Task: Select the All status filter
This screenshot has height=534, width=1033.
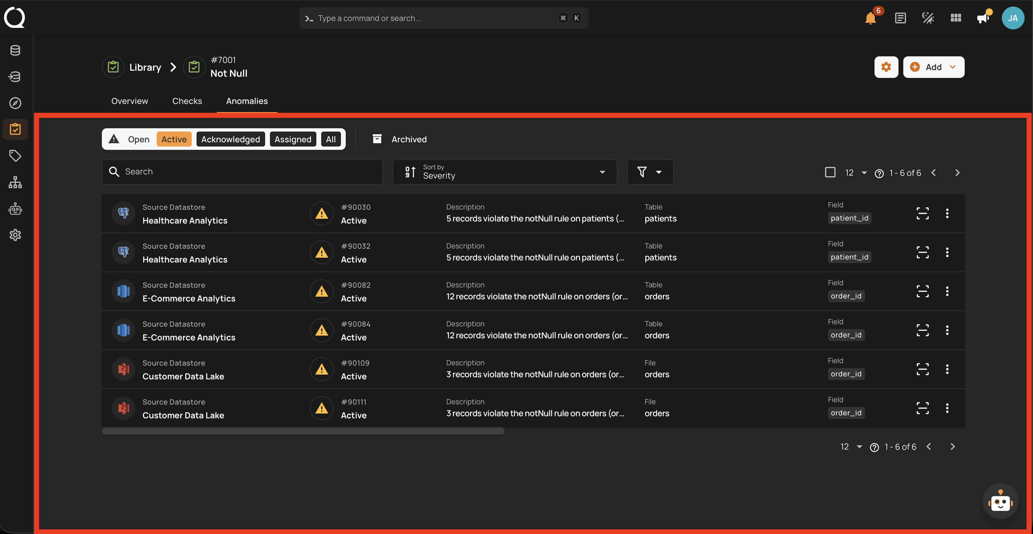Action: point(331,139)
